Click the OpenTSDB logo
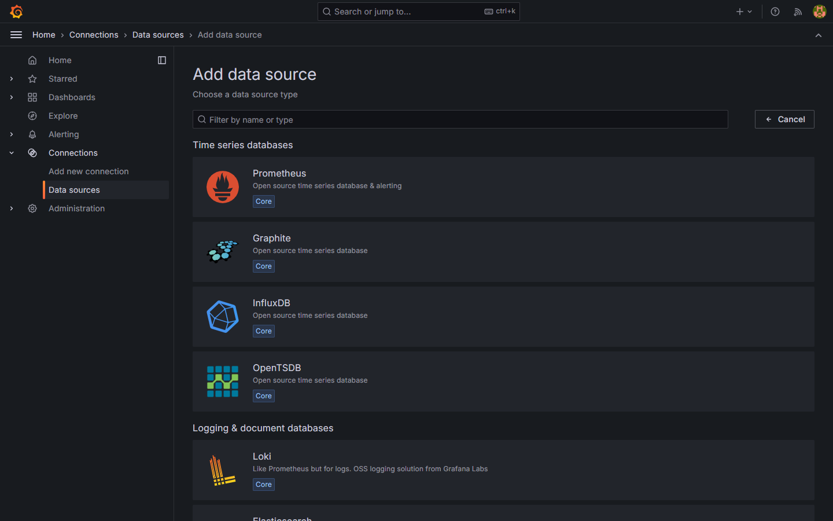This screenshot has width=833, height=521. coord(223,381)
